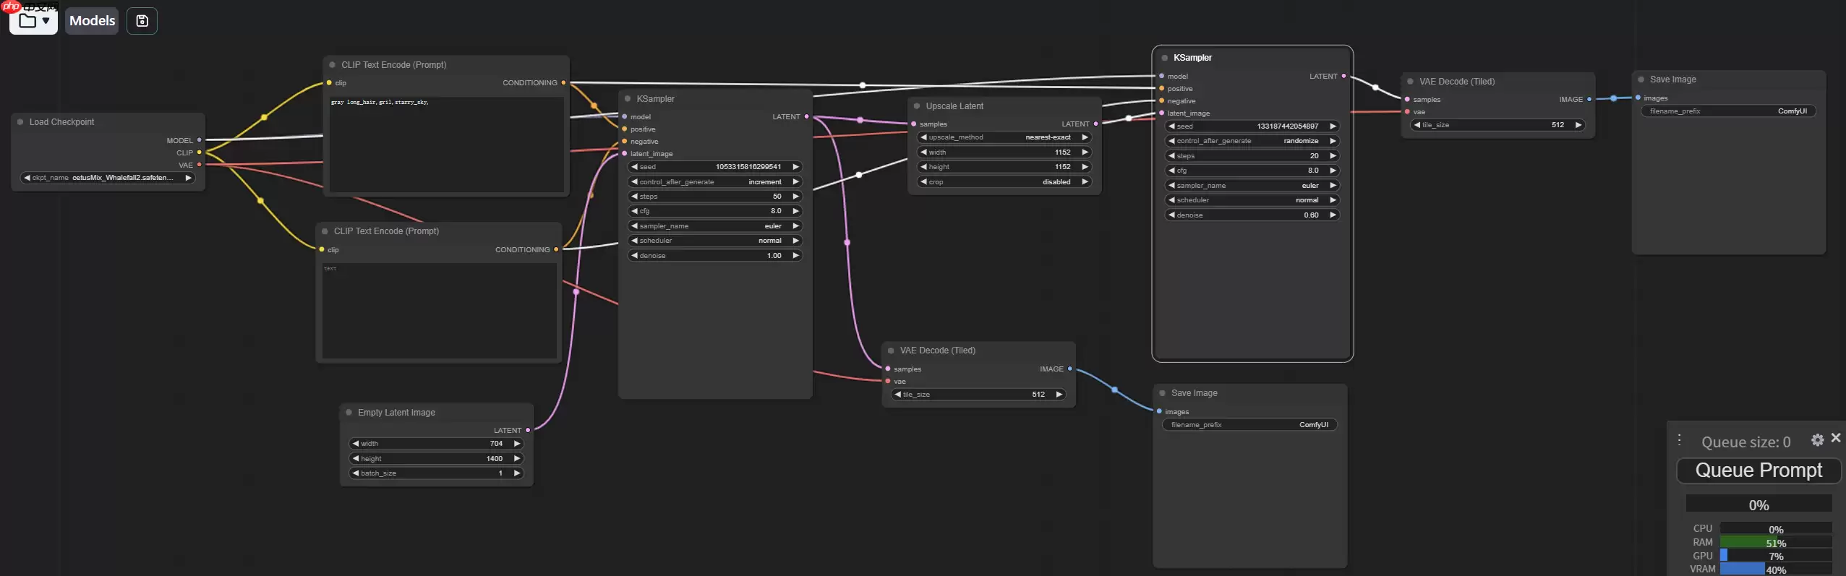Click the filename_prefix field in the top-right Save Image
Image resolution: width=1846 pixels, height=576 pixels.
pyautogui.click(x=1727, y=111)
